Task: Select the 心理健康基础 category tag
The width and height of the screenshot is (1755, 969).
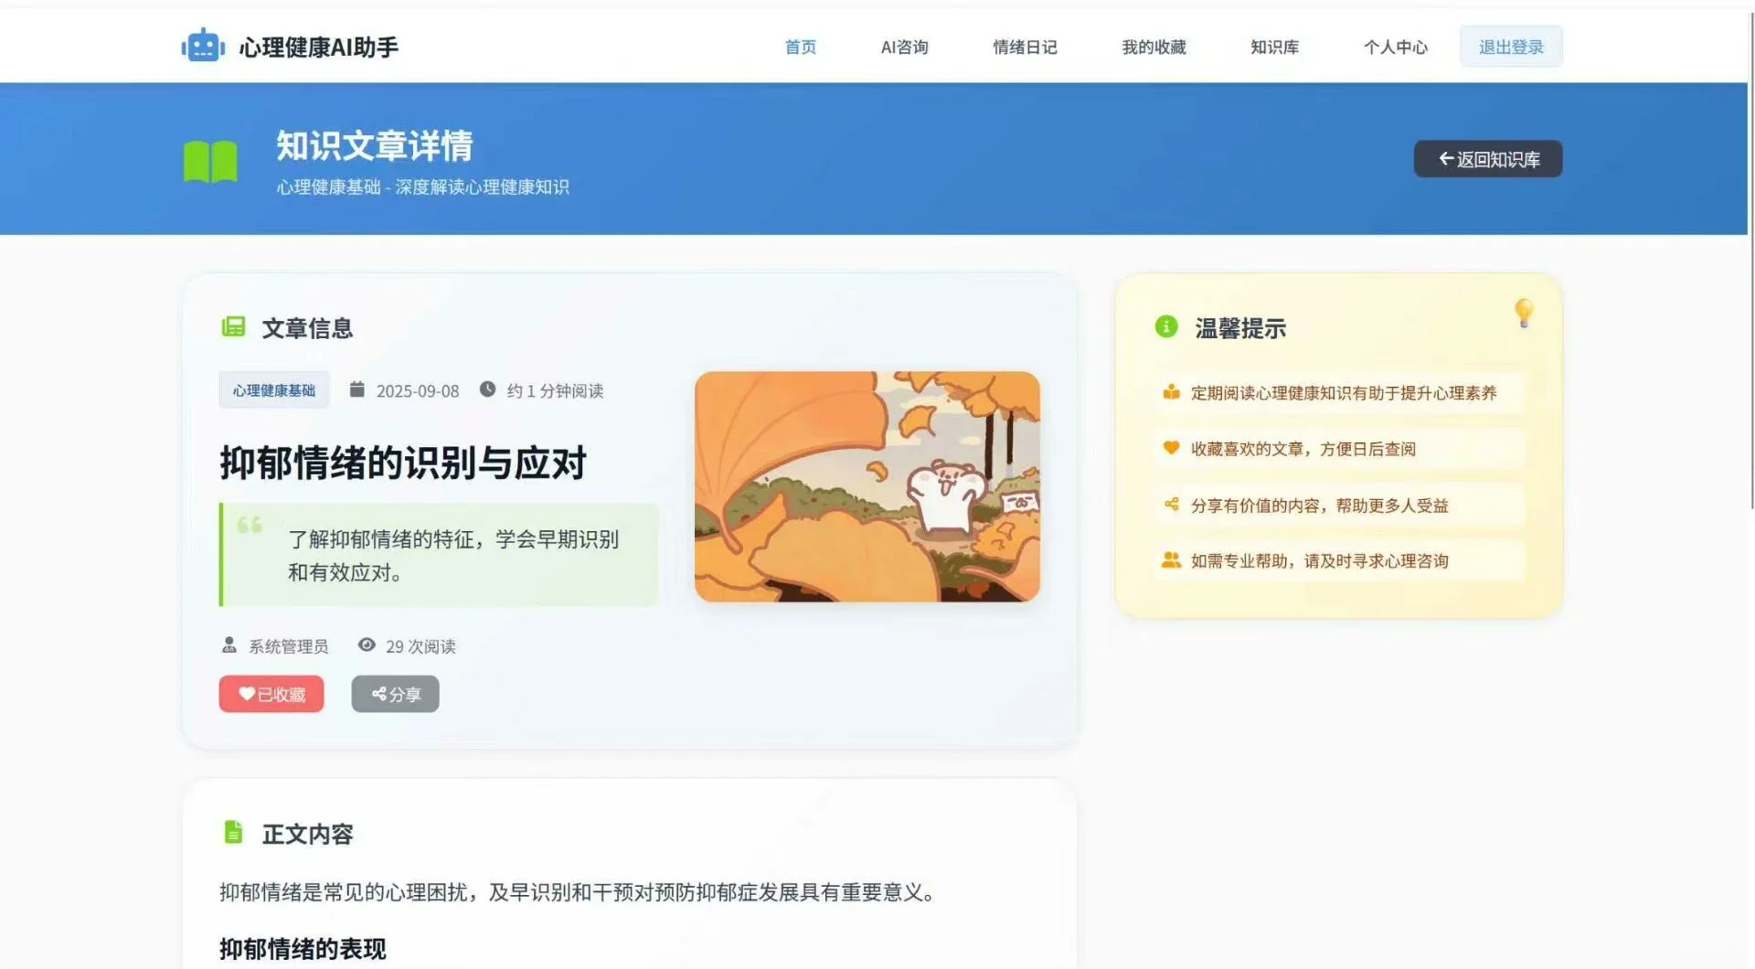Action: click(273, 389)
